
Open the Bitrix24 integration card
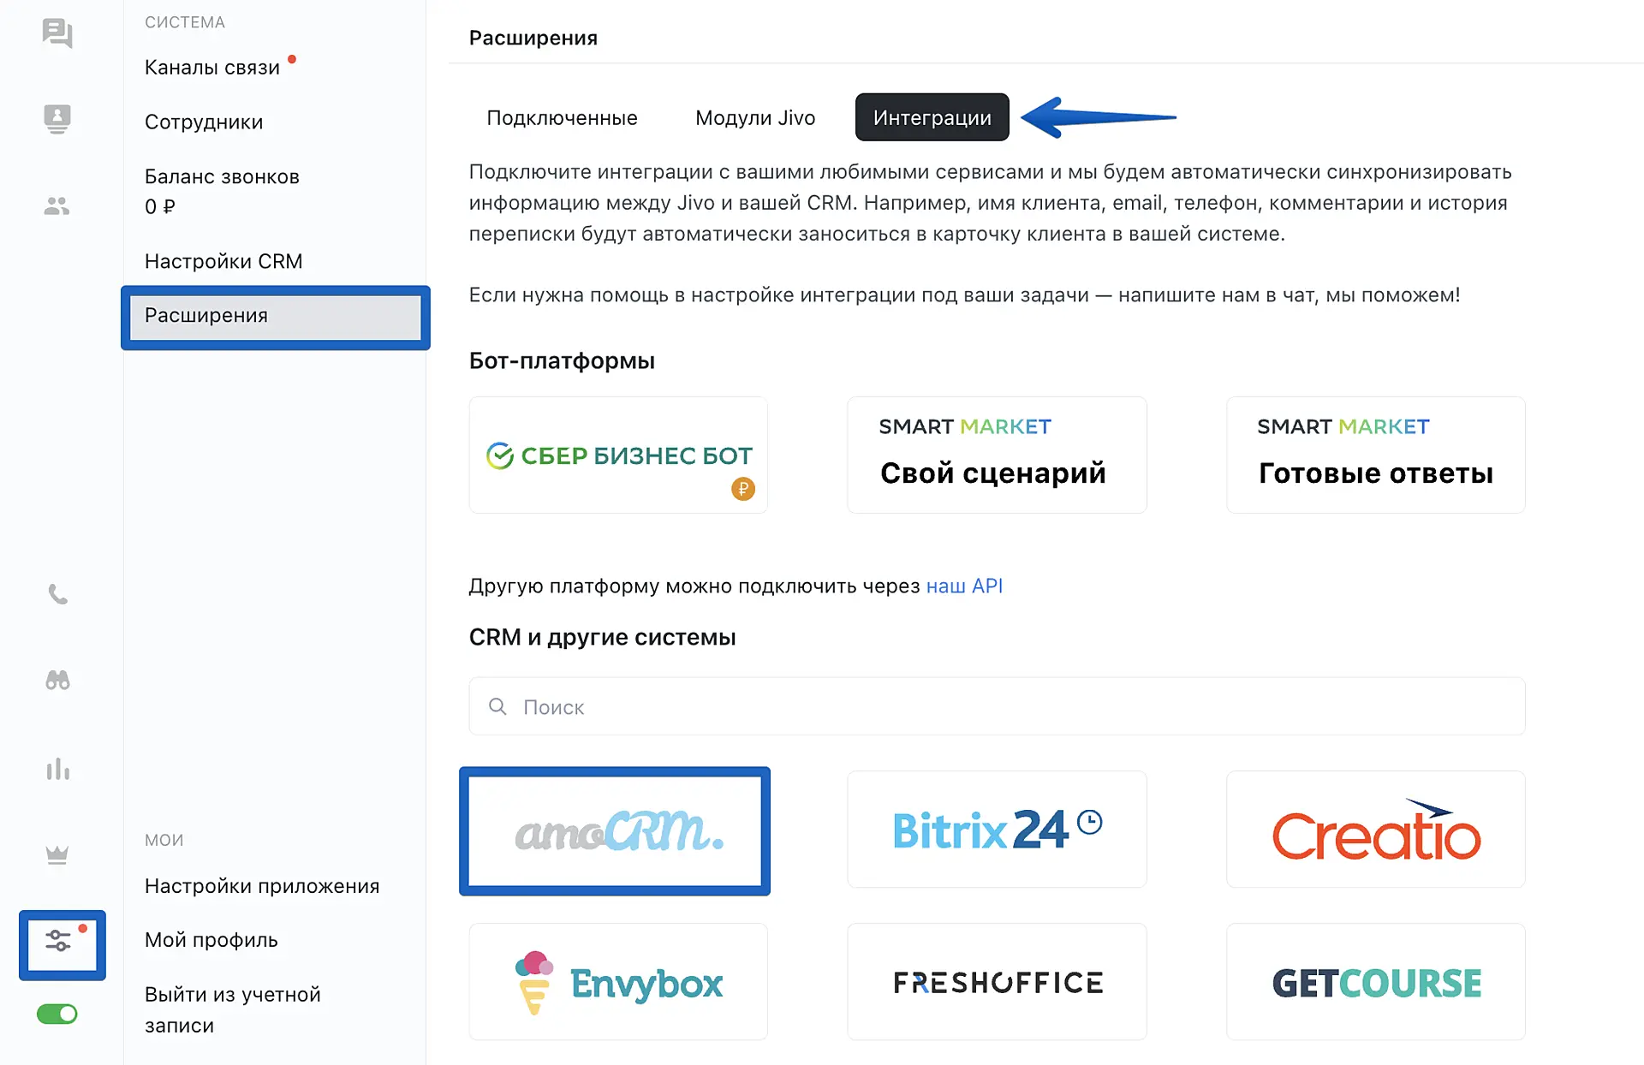point(997,830)
